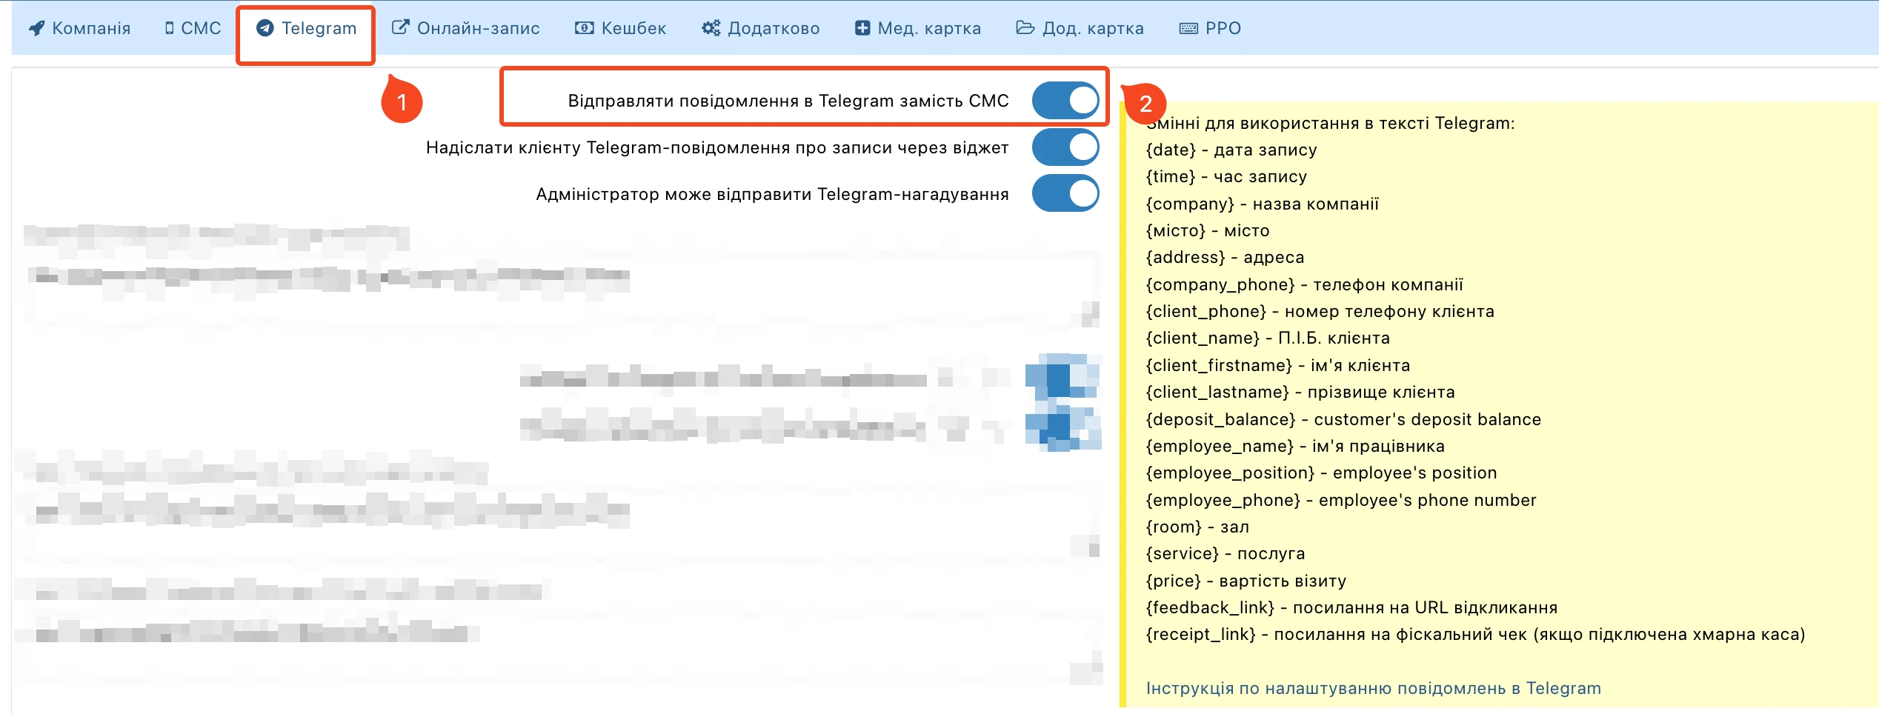
Task: Click the {employee_phone} variable line
Action: (x=1341, y=500)
